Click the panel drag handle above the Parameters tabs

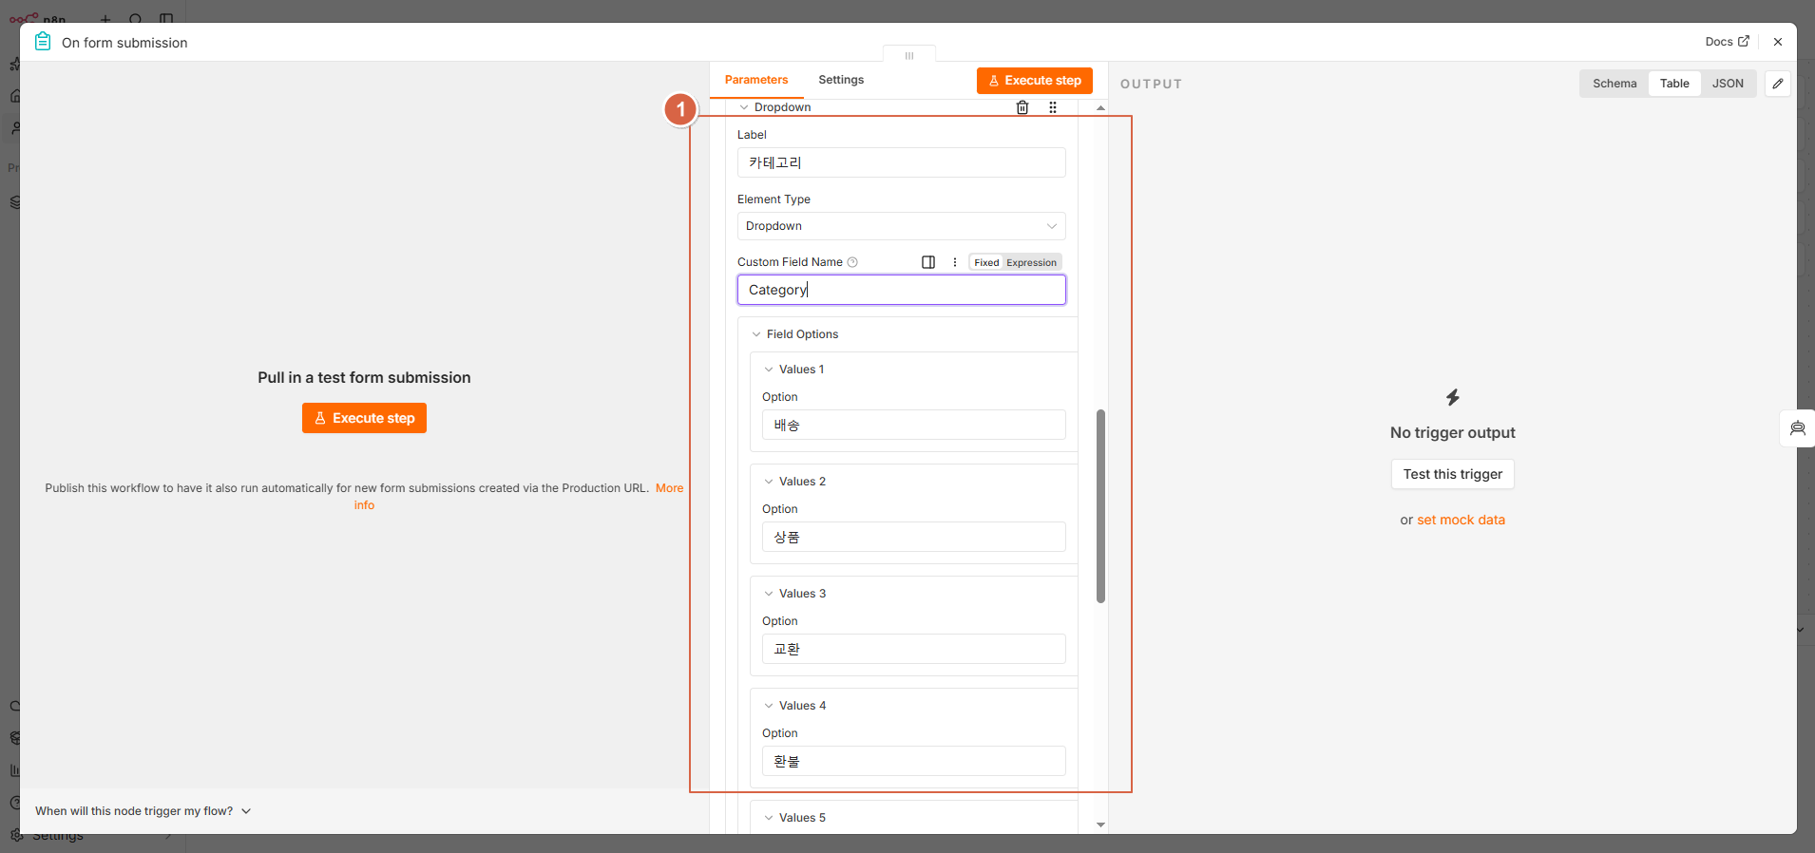(909, 55)
